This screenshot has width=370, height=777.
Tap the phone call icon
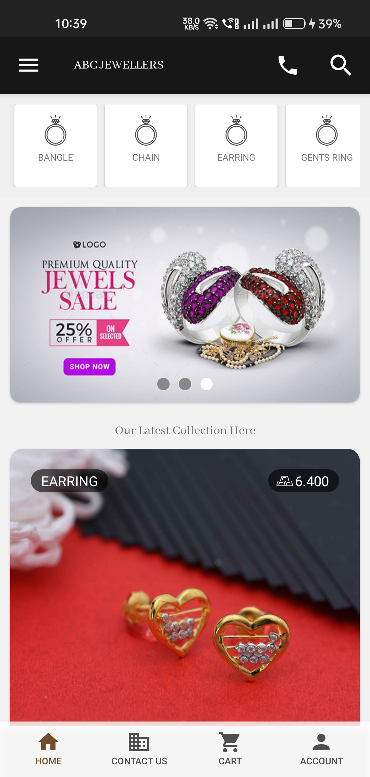tap(287, 65)
